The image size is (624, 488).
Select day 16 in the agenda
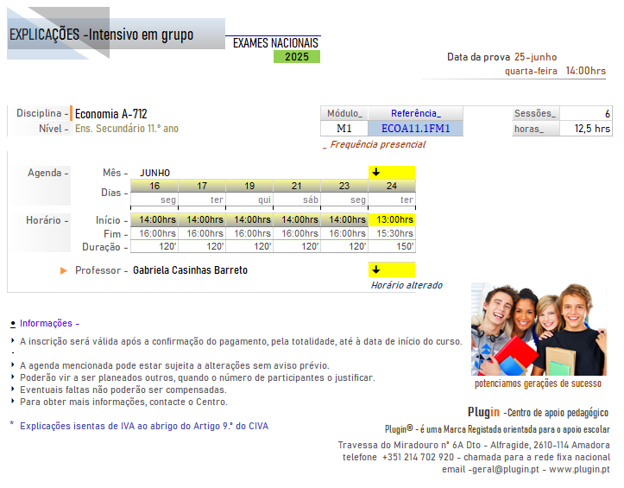[154, 186]
